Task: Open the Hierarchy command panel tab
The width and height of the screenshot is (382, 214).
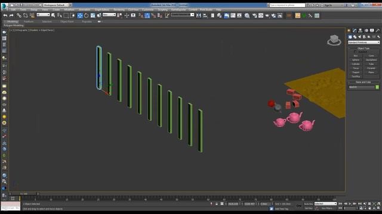Action: (x=361, y=30)
